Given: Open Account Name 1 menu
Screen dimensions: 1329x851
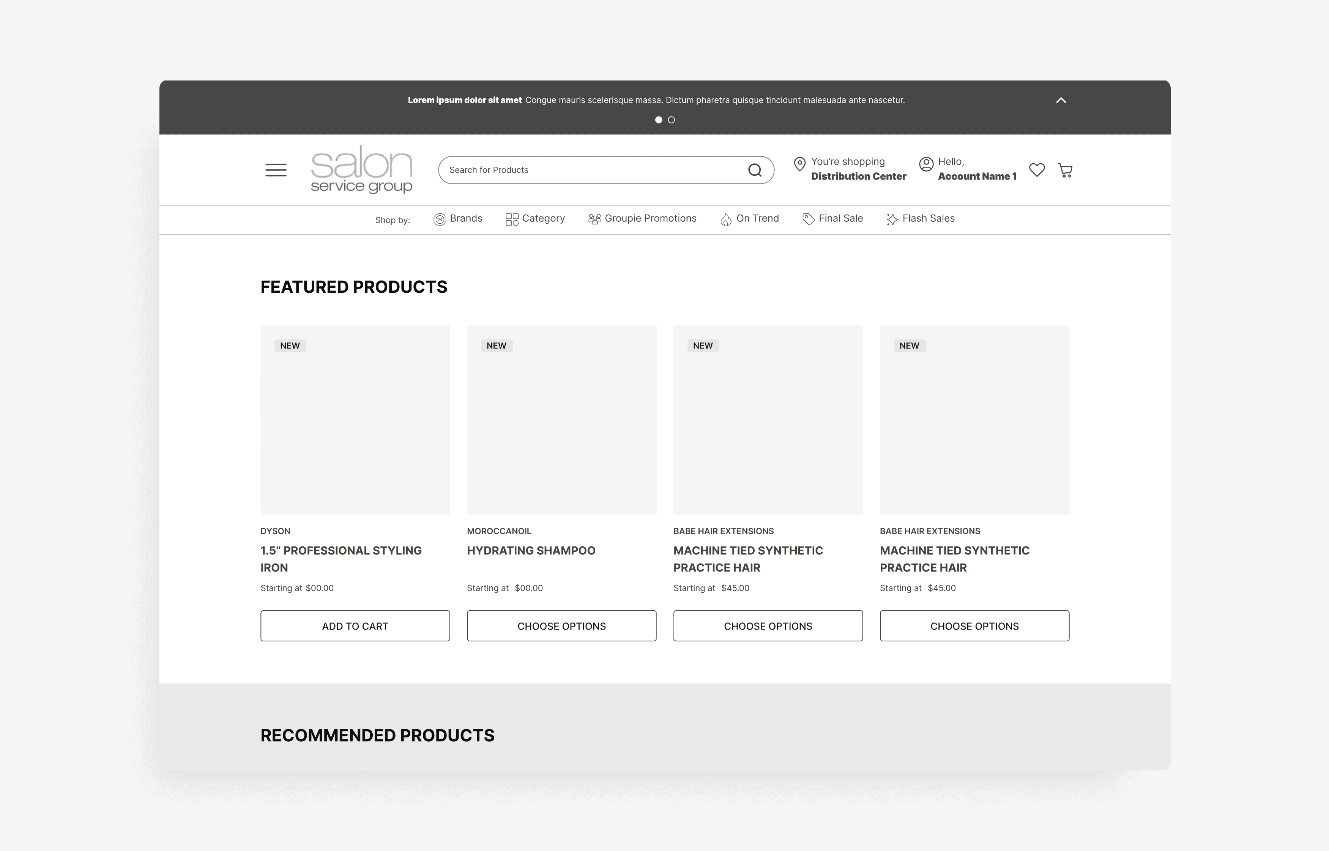Looking at the screenshot, I should [977, 176].
